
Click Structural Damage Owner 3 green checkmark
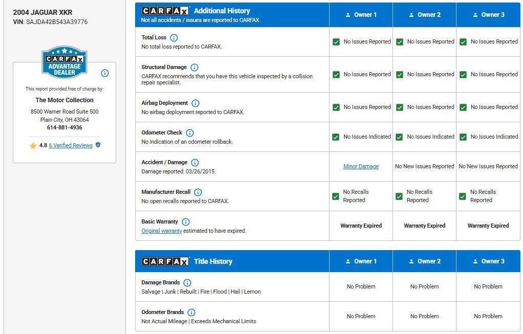(463, 75)
